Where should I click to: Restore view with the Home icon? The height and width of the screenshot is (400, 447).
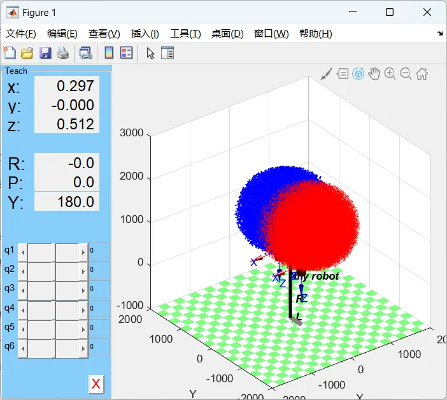pyautogui.click(x=422, y=74)
